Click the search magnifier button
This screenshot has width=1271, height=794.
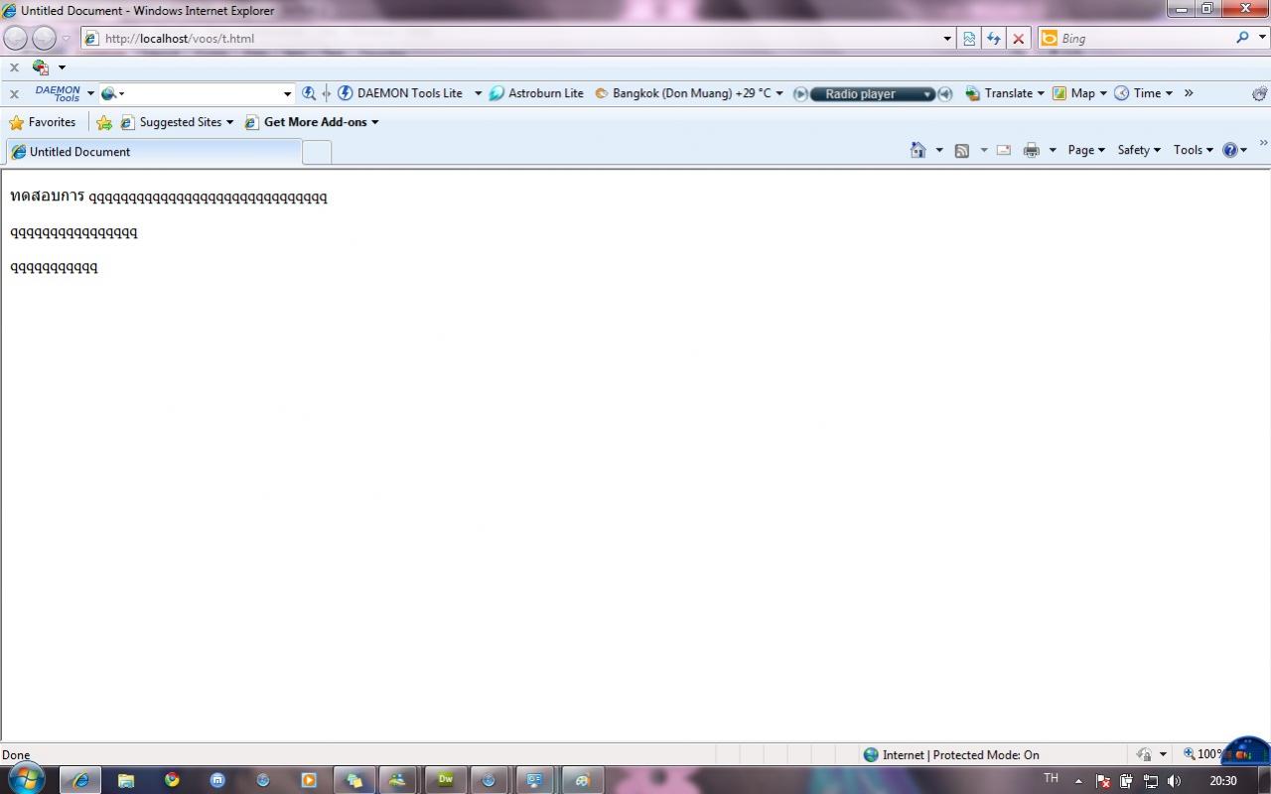1242,38
